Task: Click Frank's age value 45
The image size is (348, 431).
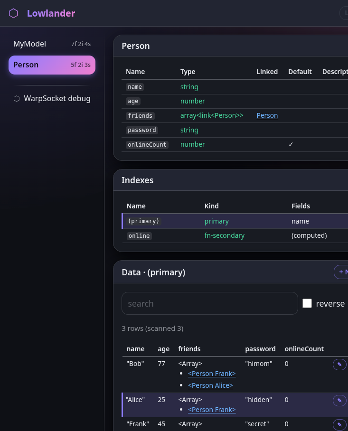Action: coord(161,424)
